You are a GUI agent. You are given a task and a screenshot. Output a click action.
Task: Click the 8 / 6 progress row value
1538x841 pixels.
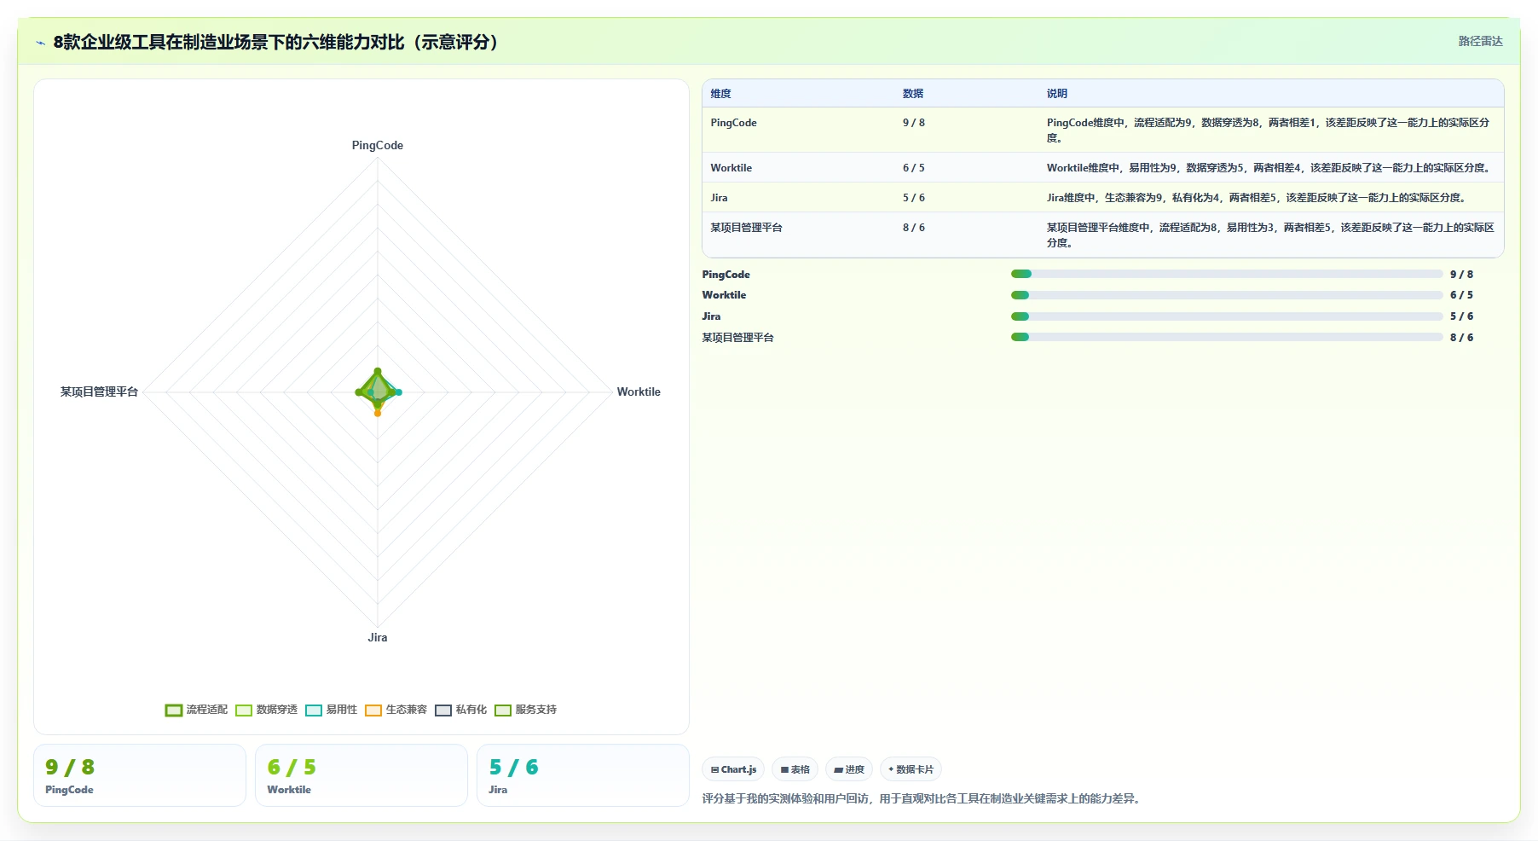pyautogui.click(x=1461, y=338)
